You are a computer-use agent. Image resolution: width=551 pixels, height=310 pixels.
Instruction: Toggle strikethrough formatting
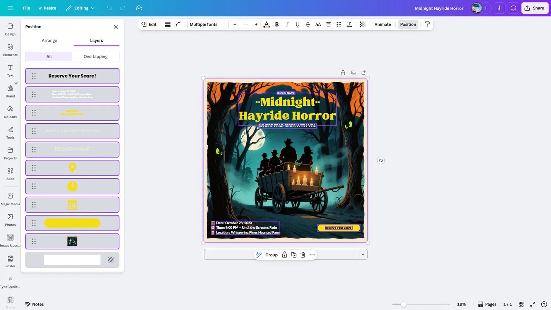tap(308, 24)
